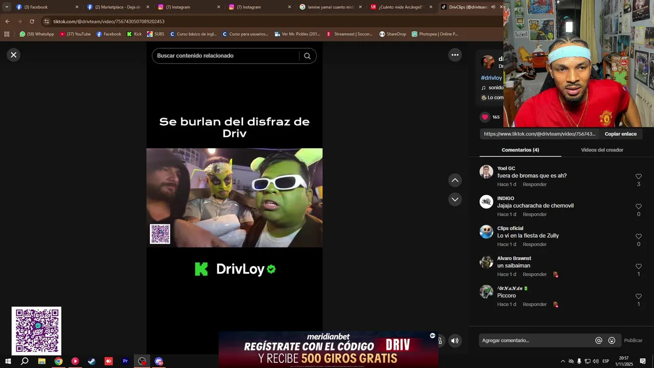The image size is (654, 368).
Task: Open the ESP language selector in taskbar
Action: click(x=605, y=361)
